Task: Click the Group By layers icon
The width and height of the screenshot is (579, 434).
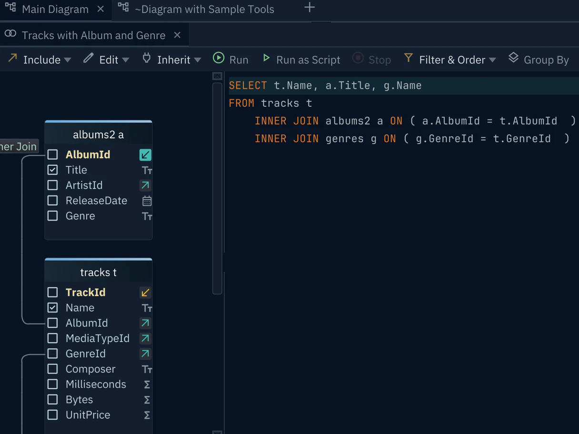Action: tap(513, 58)
